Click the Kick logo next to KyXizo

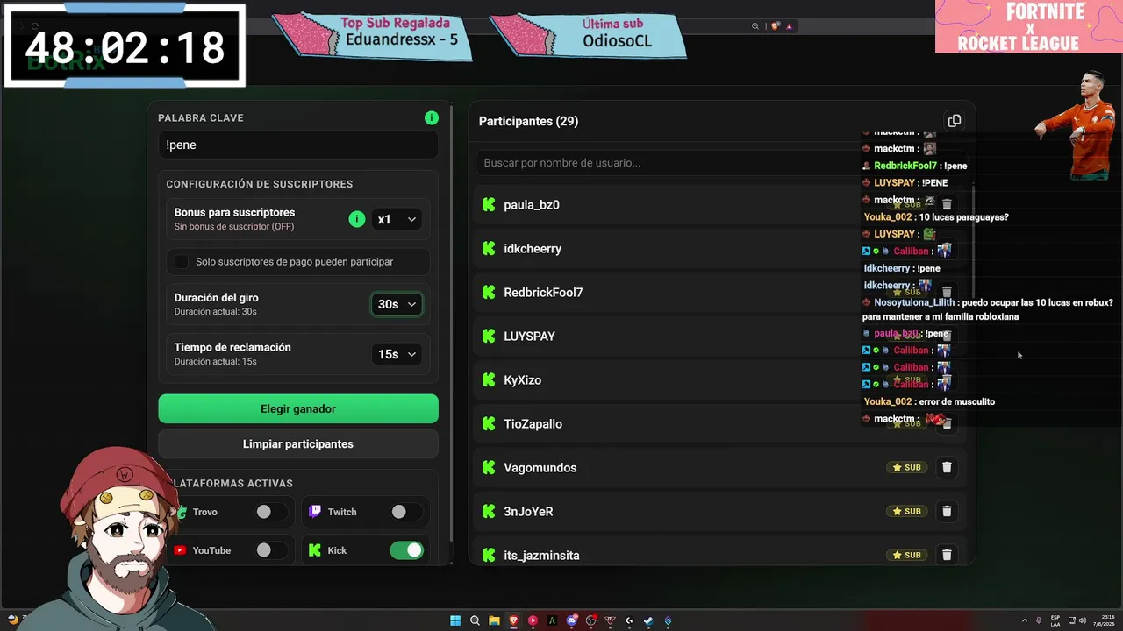(489, 379)
